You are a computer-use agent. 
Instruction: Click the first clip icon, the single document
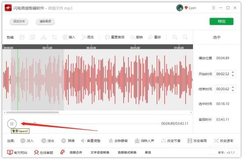click(x=22, y=37)
